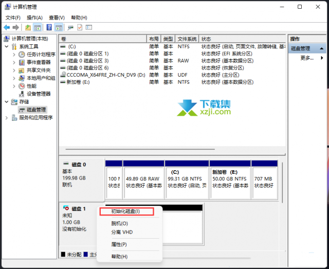Toggle the show/hide Action pane icon
The width and height of the screenshot is (329, 269).
pos(59,27)
